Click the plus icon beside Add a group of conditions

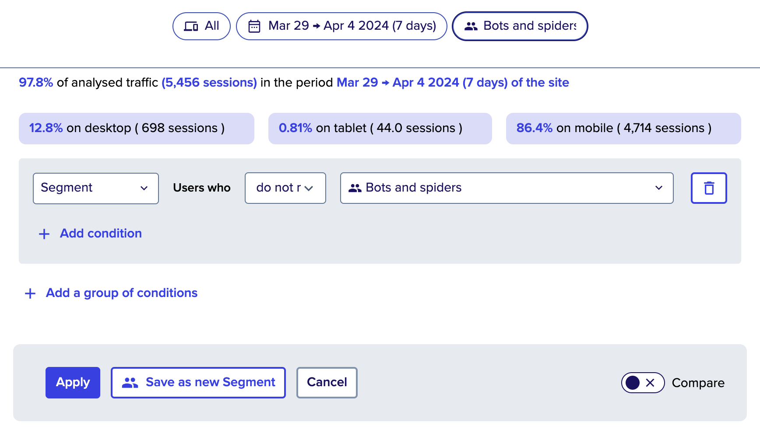30,293
